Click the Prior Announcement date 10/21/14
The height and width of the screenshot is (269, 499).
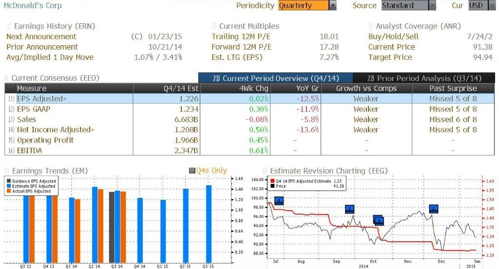coord(165,47)
